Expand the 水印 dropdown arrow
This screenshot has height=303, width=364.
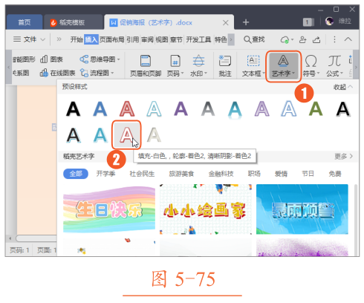tap(206, 74)
